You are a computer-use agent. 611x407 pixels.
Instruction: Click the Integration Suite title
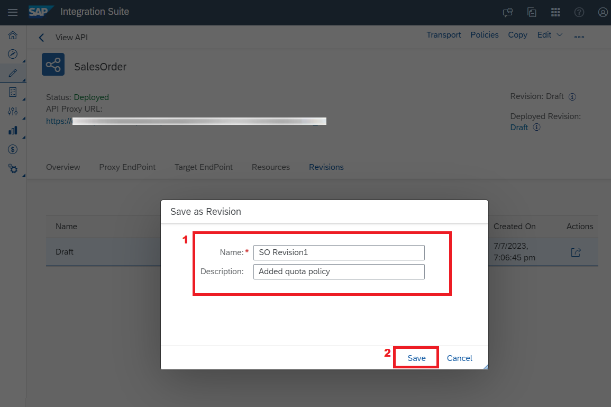tap(95, 12)
